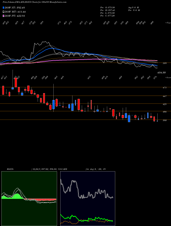Screen dimensions: 171x226
Task: Click the 'DOW MT: 411.44' label
Action: [15, 12]
